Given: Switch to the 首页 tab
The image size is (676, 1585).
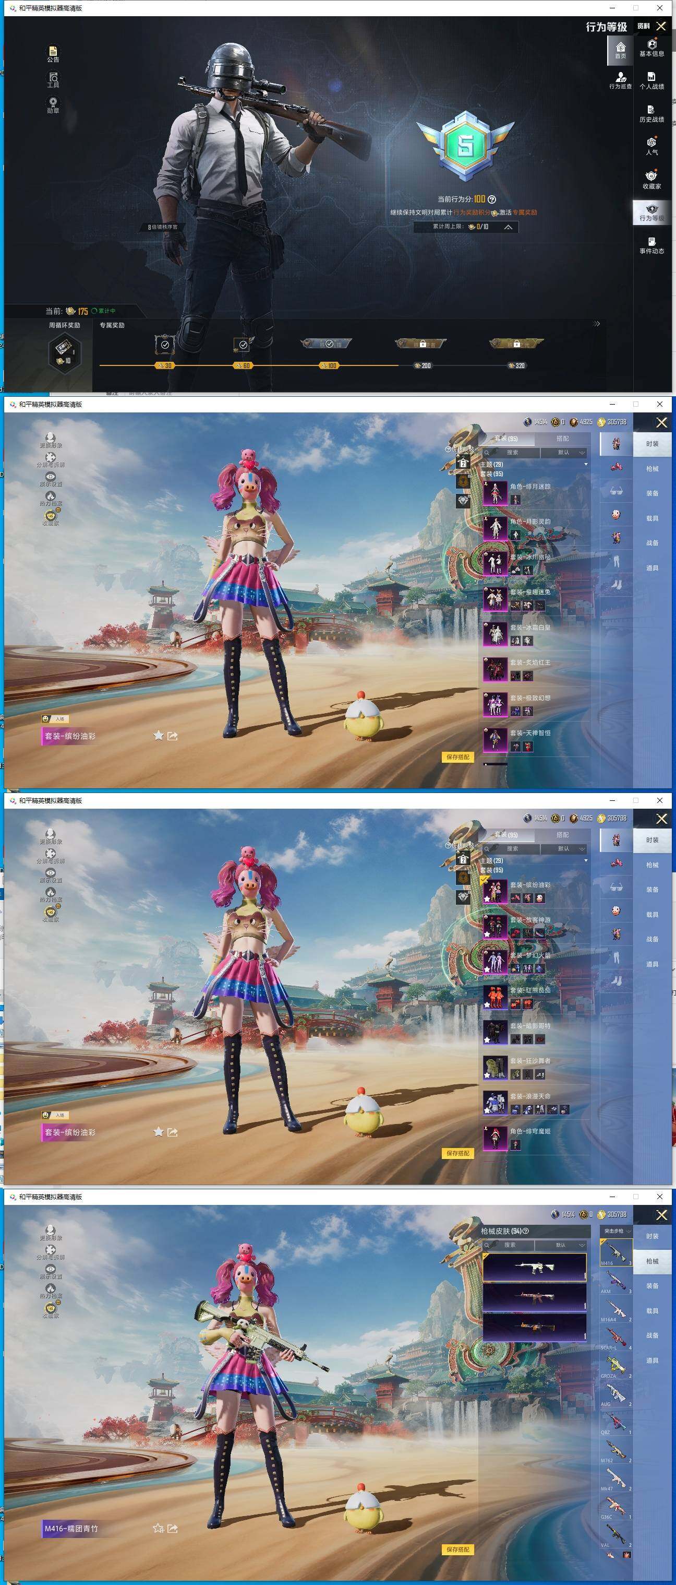Looking at the screenshot, I should click(x=621, y=50).
